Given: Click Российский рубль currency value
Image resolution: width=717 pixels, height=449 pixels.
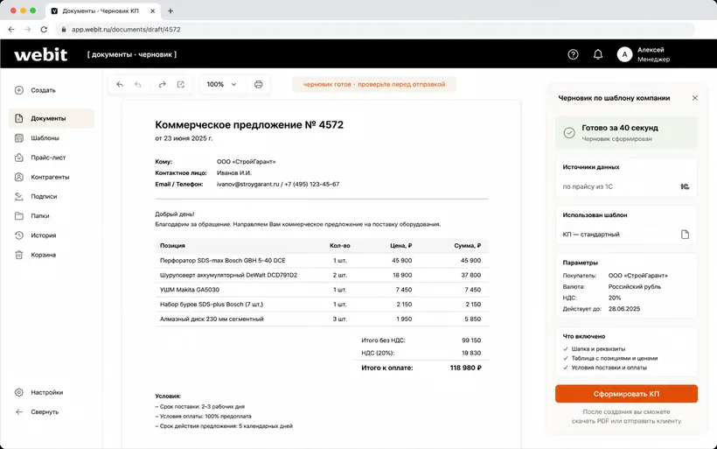Looking at the screenshot, I should pyautogui.click(x=635, y=286).
